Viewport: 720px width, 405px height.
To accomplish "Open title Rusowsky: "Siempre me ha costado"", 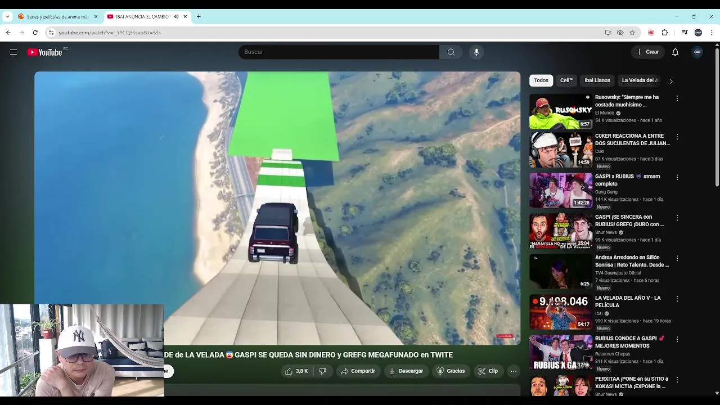I will pyautogui.click(x=627, y=101).
